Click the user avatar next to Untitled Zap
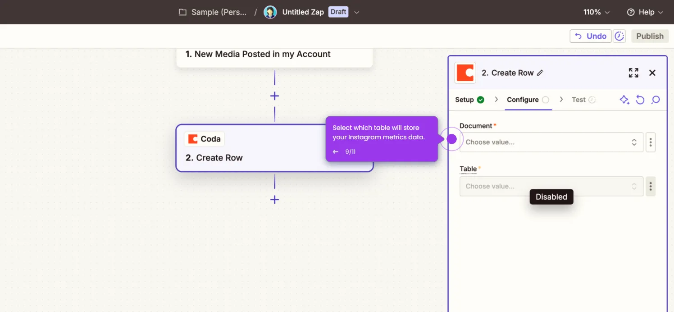 (270, 12)
